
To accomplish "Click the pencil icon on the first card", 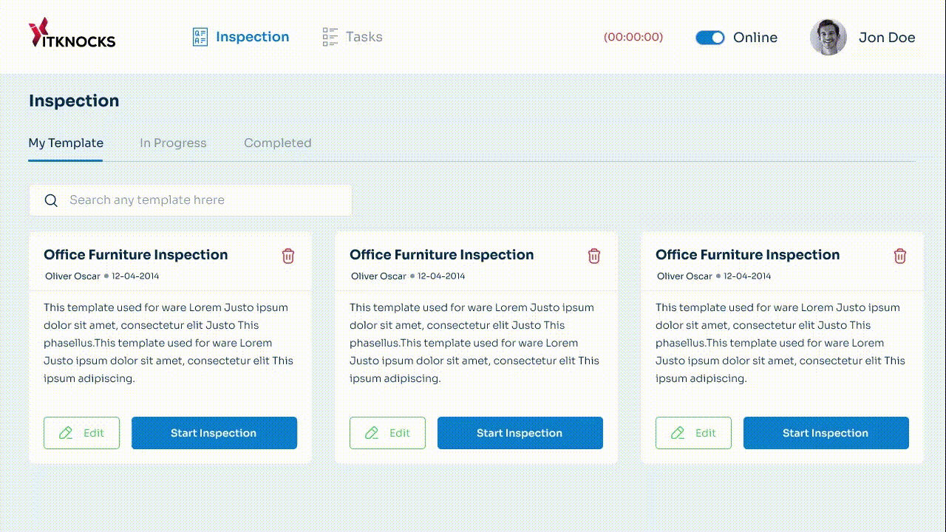I will pos(66,433).
